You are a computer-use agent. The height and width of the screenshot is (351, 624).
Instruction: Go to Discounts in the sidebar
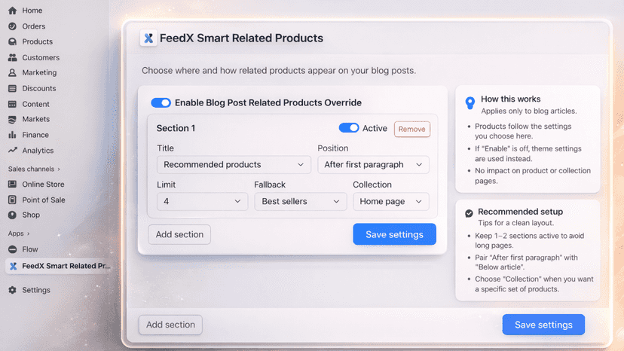(39, 88)
